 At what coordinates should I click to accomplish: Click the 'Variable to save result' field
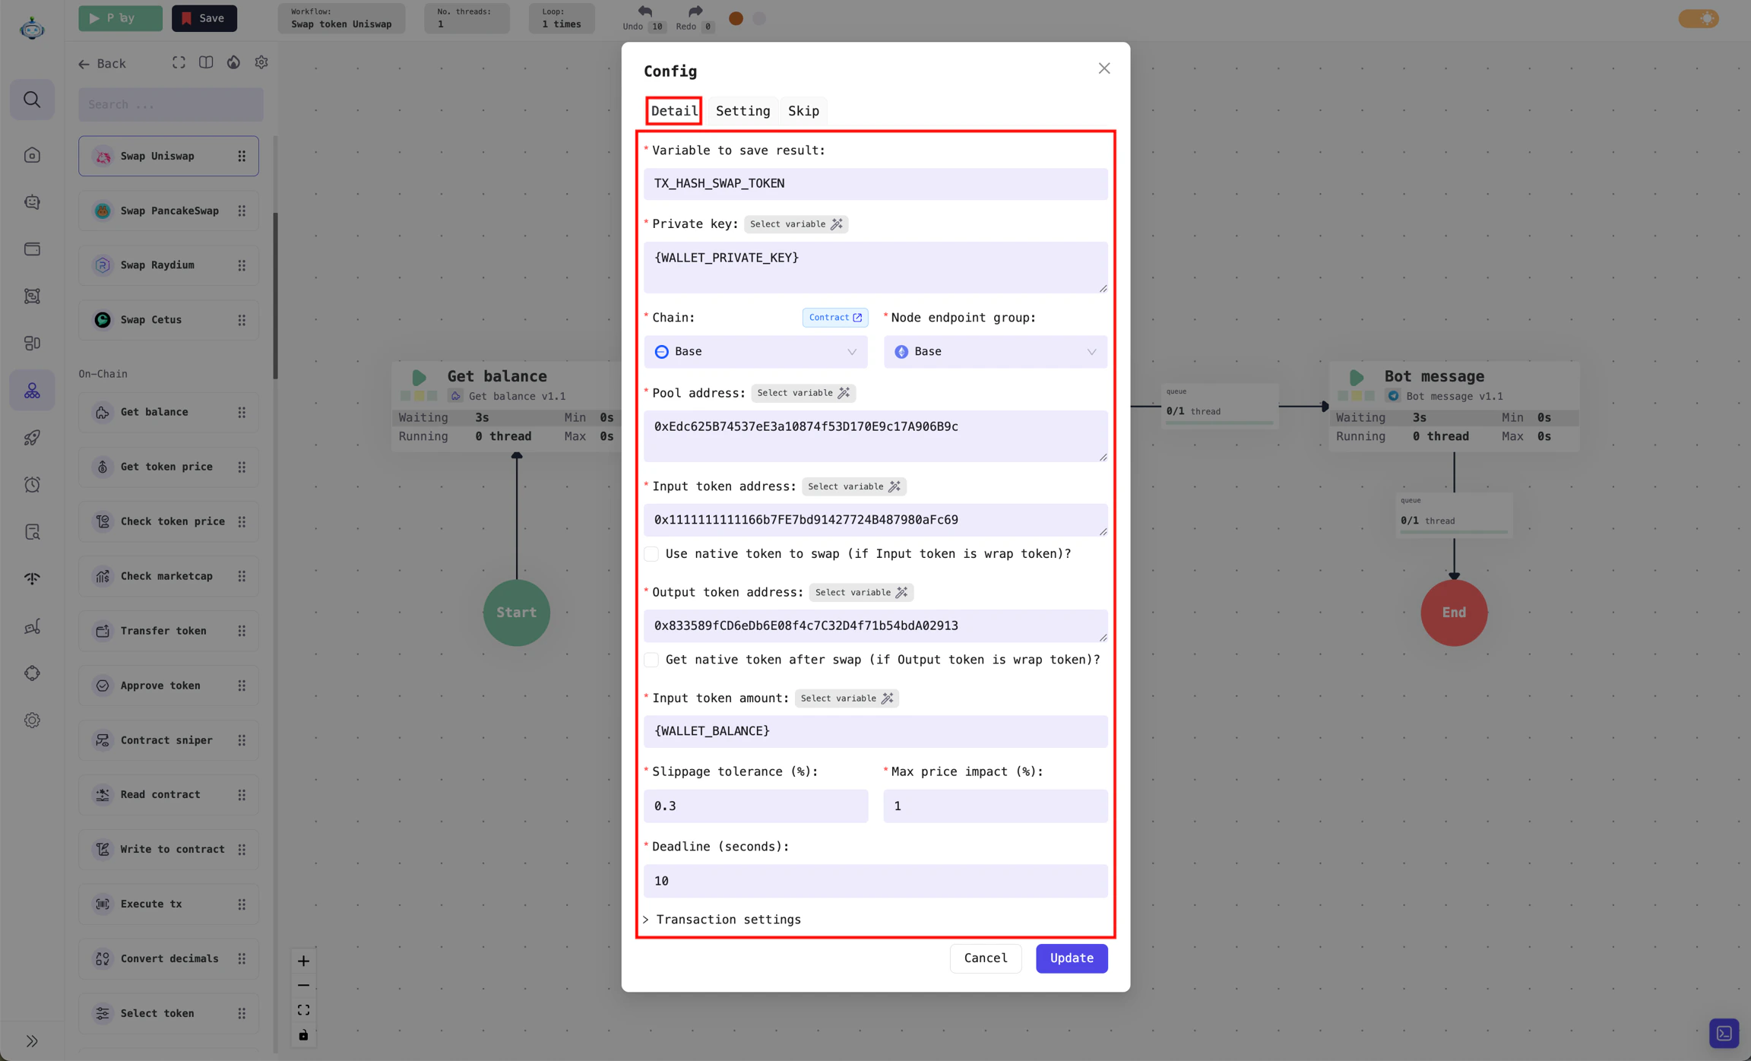click(875, 184)
